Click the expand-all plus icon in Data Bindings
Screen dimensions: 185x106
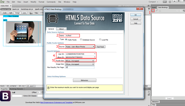click(x=177, y=11)
